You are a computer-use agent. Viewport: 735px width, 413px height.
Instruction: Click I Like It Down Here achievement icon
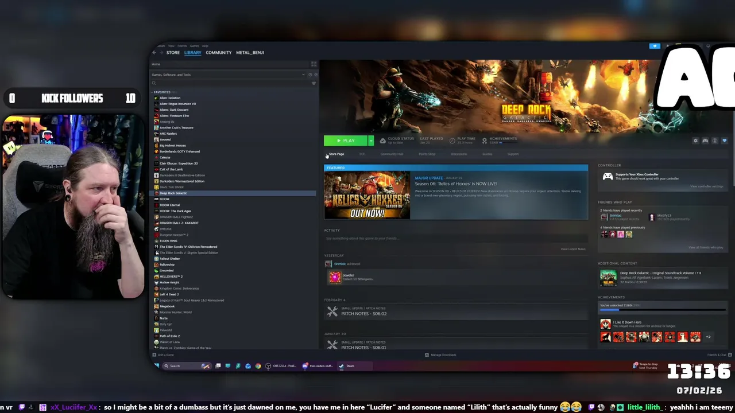coord(605,324)
